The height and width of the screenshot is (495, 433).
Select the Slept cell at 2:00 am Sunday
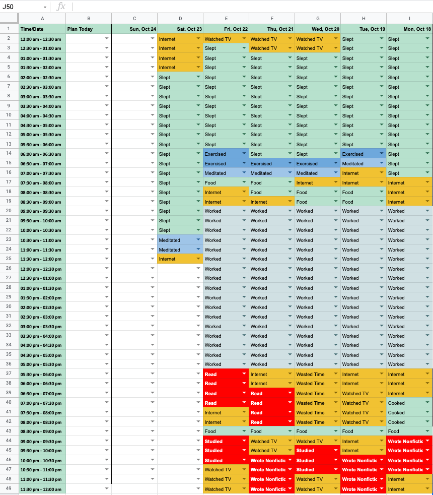click(180, 77)
